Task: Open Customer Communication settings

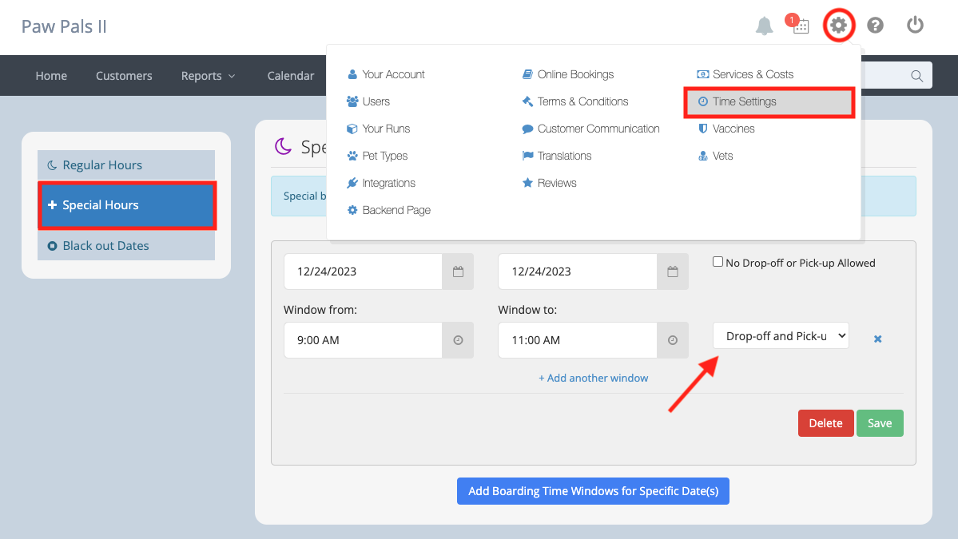Action: 590,129
